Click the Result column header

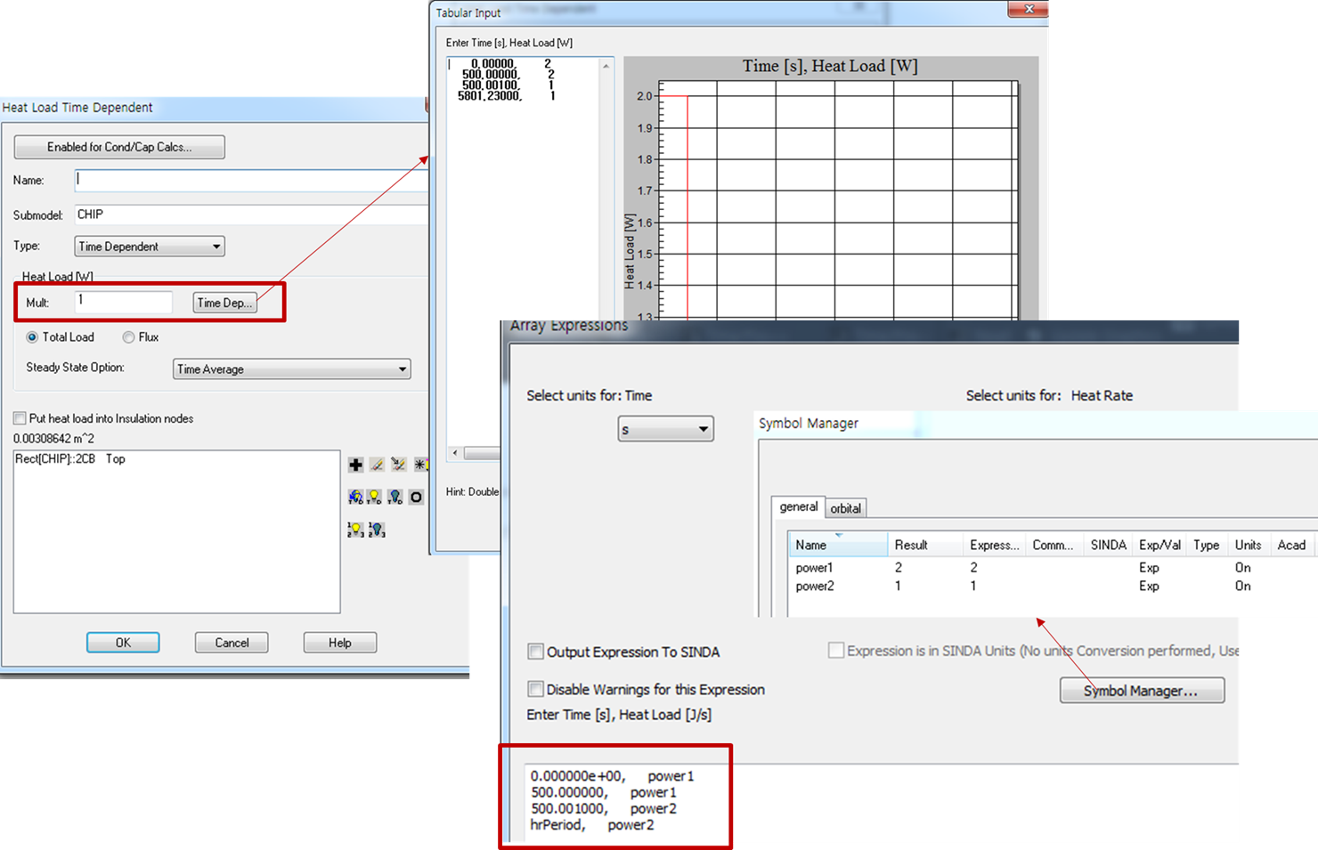click(925, 545)
